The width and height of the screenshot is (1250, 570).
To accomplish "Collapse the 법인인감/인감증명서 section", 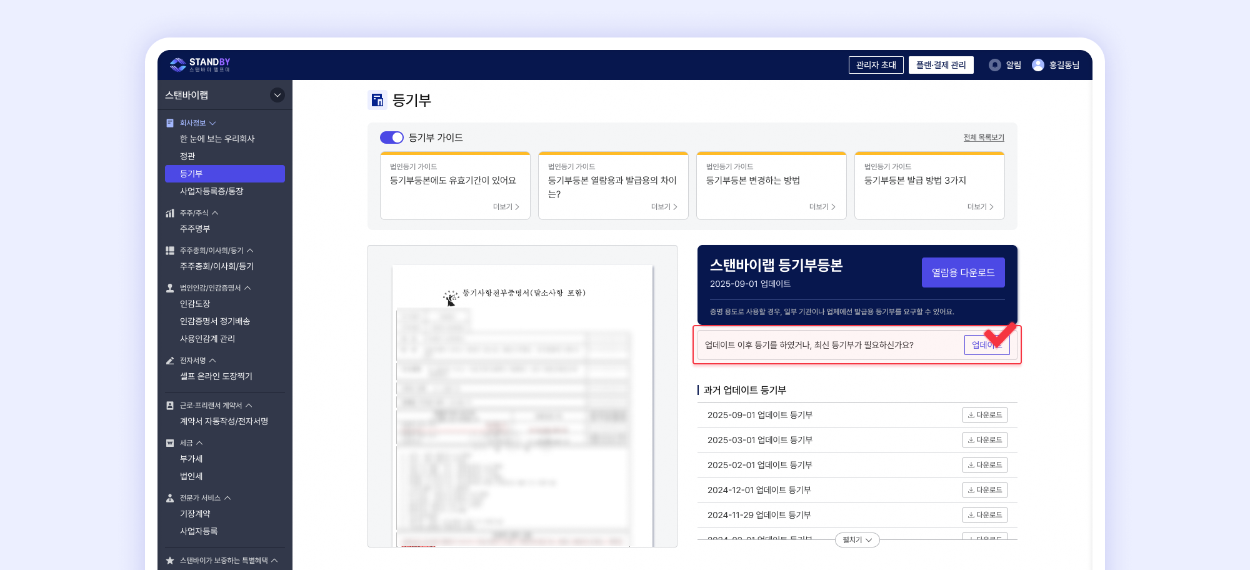I will 247,288.
